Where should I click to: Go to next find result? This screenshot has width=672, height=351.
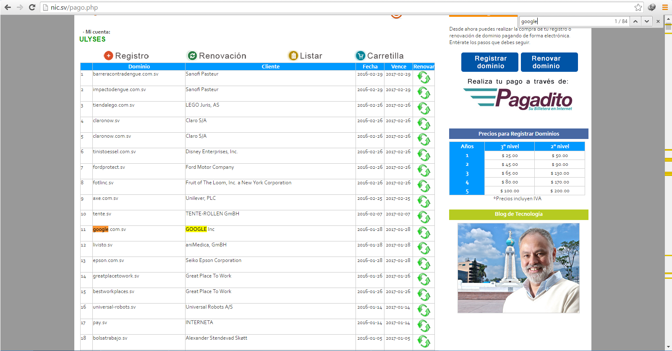[647, 21]
